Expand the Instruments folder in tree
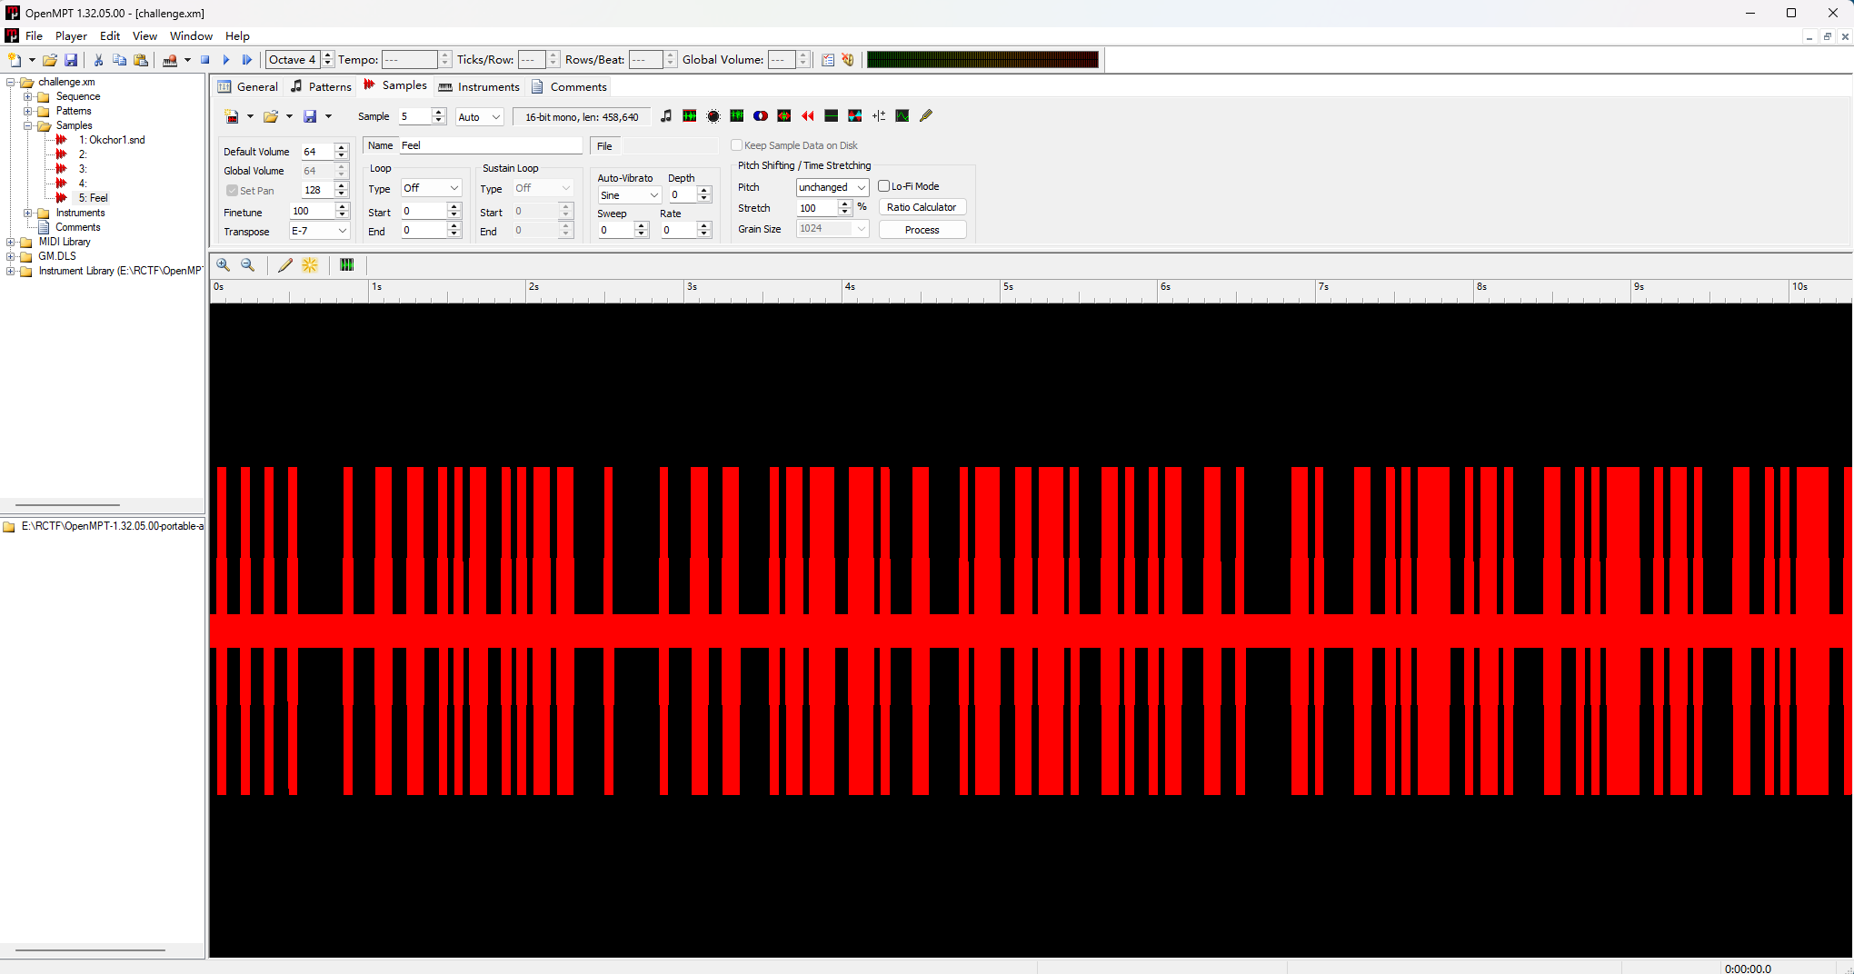The image size is (1854, 974). 28,213
